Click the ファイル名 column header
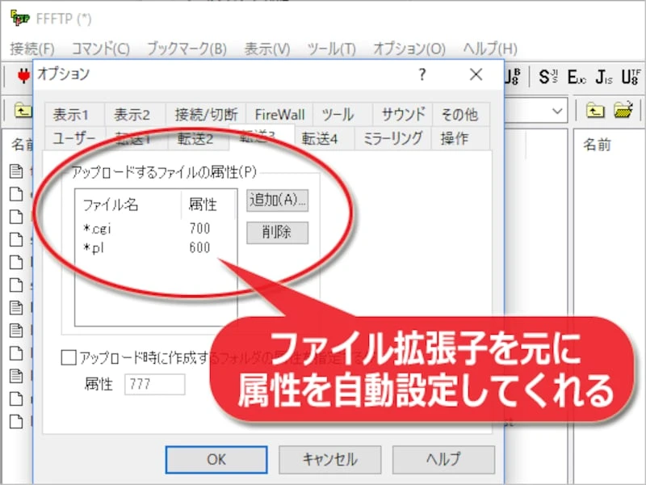 point(128,205)
